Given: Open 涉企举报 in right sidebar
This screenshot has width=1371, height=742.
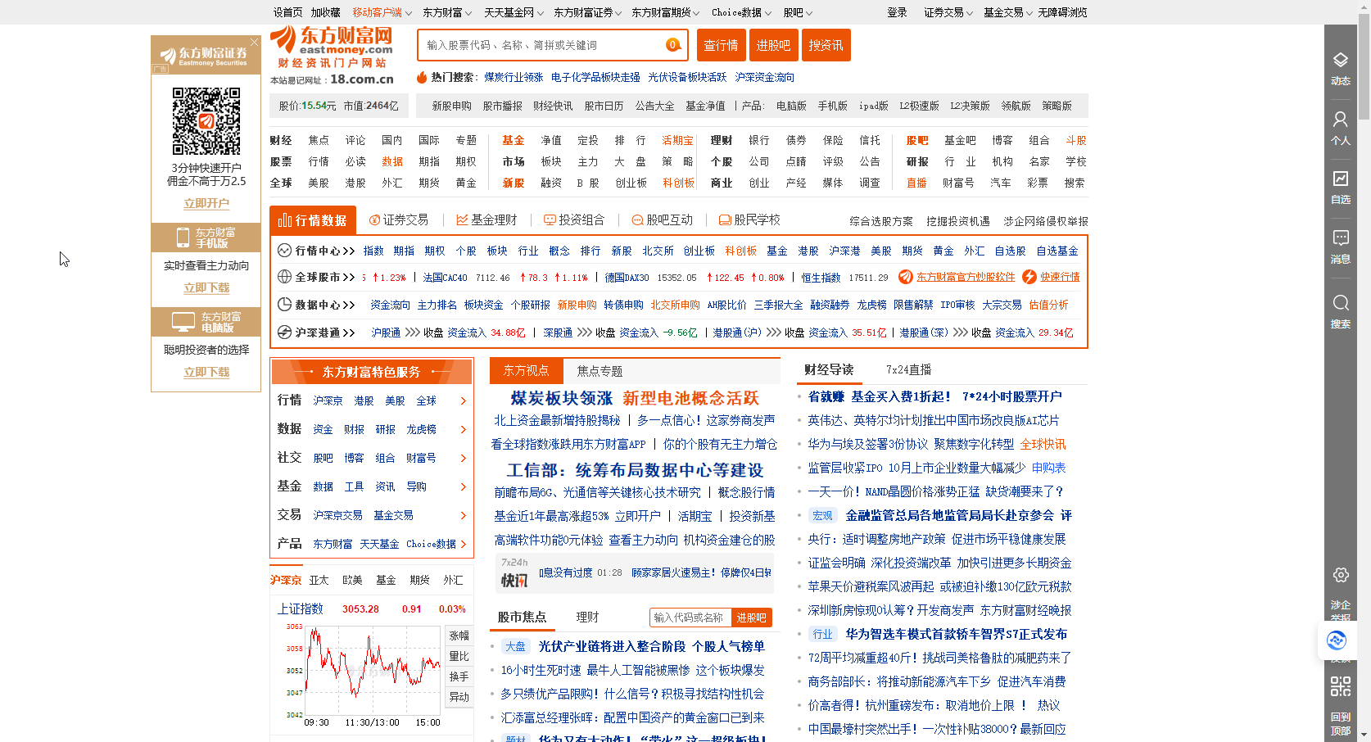Looking at the screenshot, I should coord(1340,611).
